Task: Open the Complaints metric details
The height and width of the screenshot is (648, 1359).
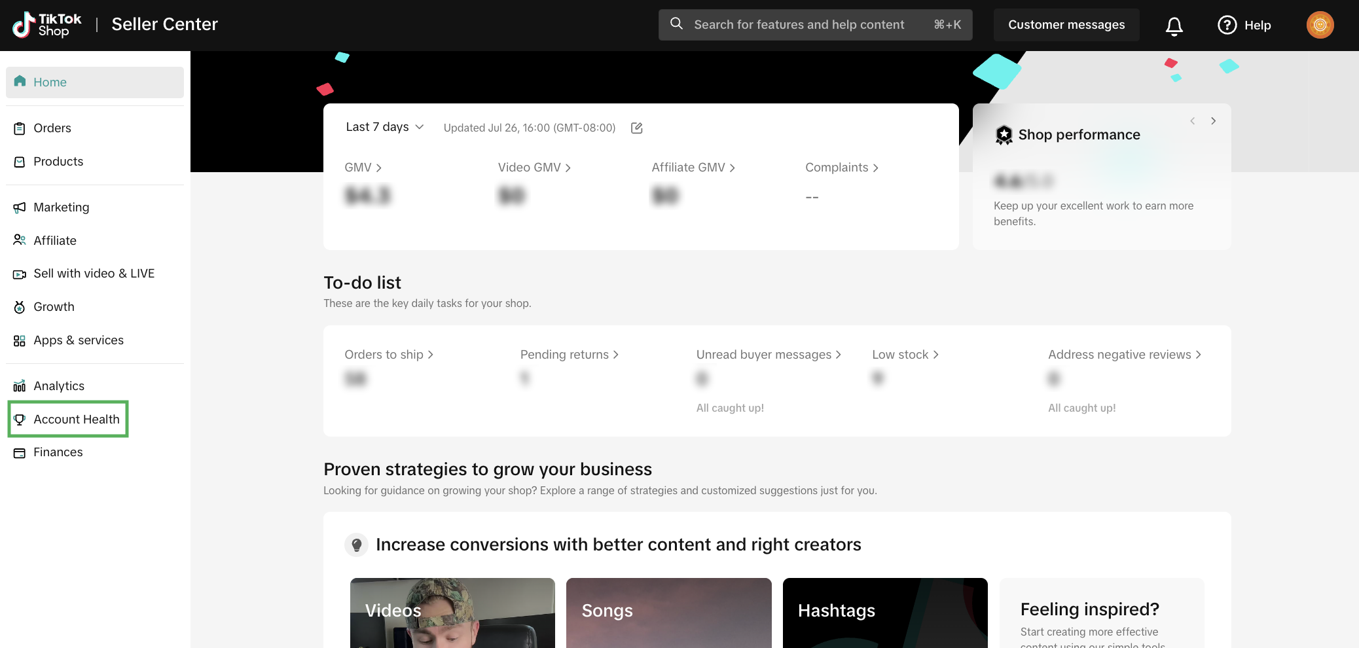Action: pyautogui.click(x=841, y=168)
